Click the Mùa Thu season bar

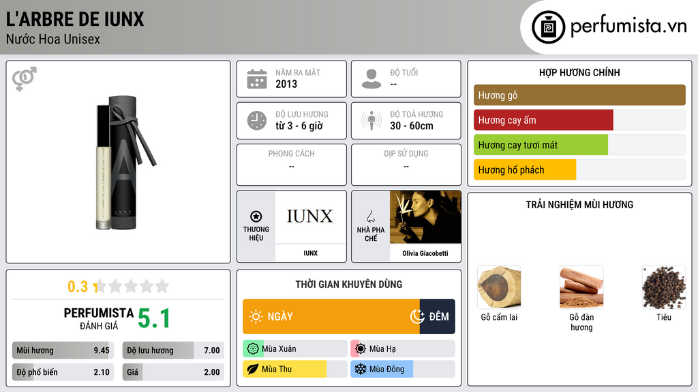tap(295, 369)
